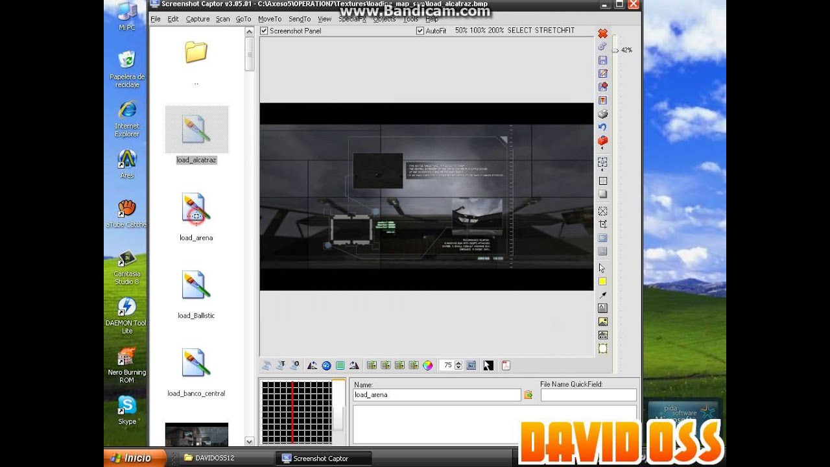The width and height of the screenshot is (830, 467).
Task: Open the Capture menu
Action: [198, 19]
